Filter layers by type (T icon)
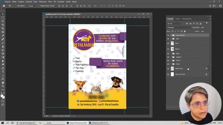This screenshot has width=223, height=125. coord(194,24)
